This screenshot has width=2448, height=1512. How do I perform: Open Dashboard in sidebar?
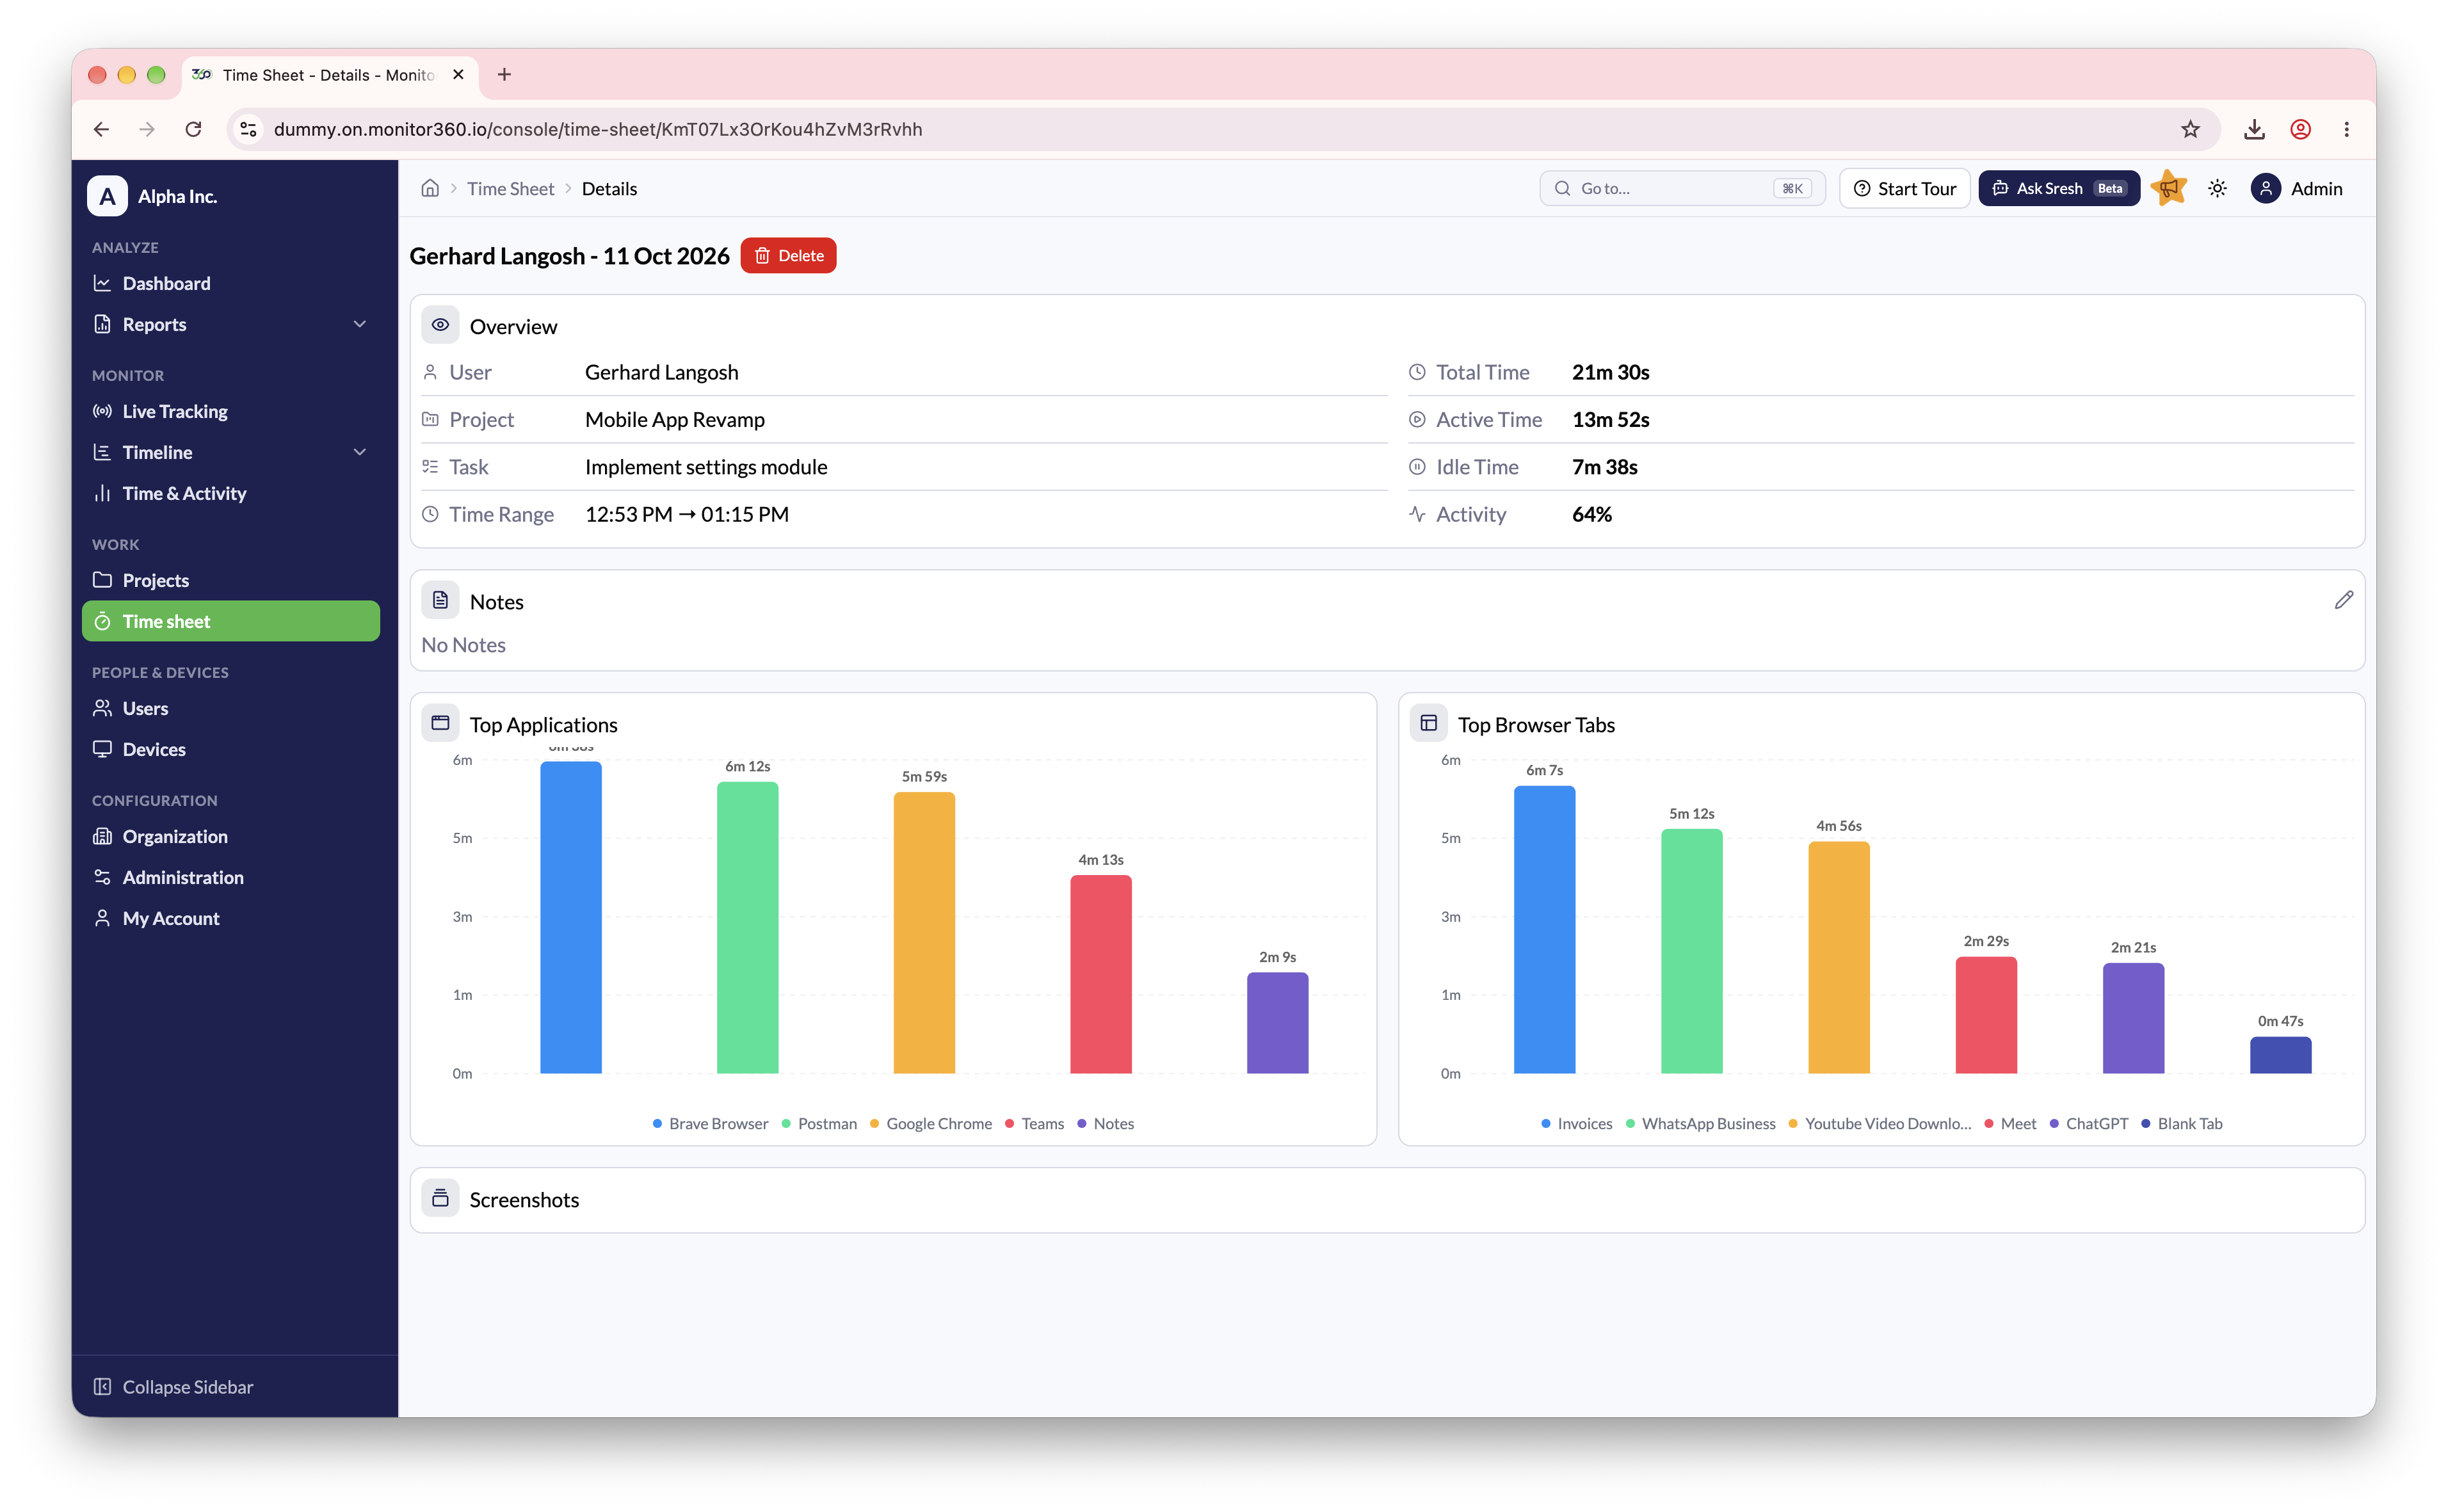pos(231,283)
